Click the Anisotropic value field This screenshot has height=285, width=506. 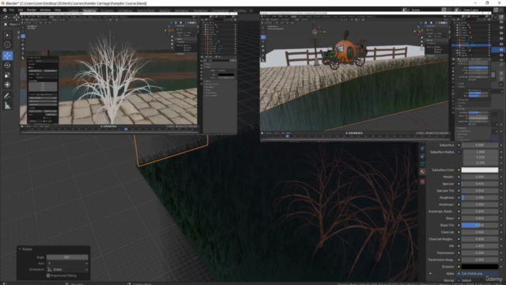tap(480, 204)
